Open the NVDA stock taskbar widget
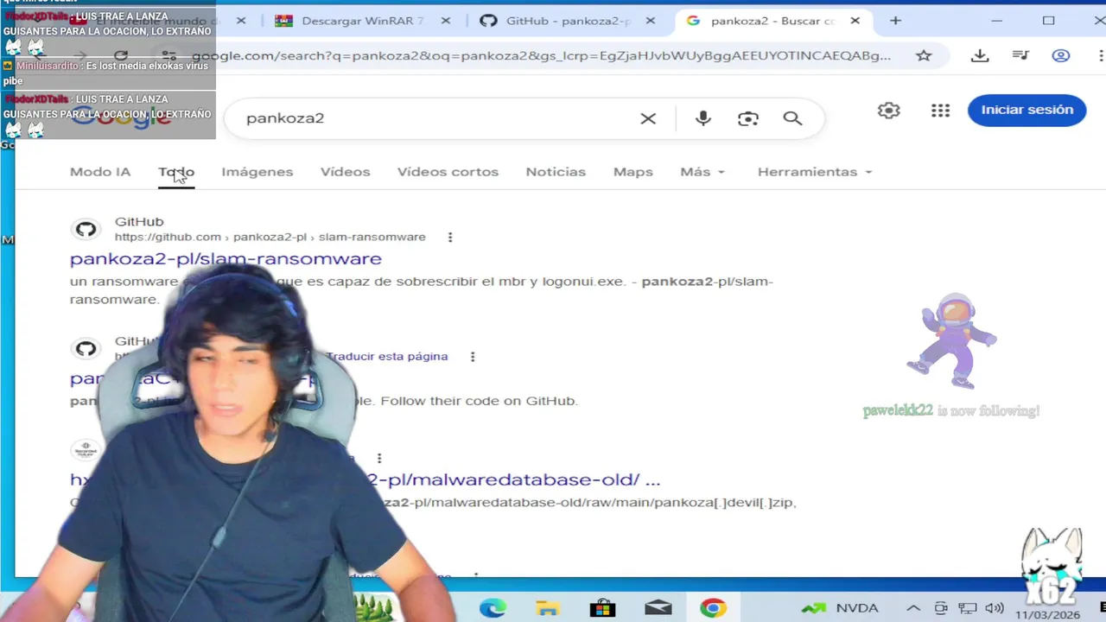Image resolution: width=1106 pixels, height=622 pixels. click(x=840, y=608)
